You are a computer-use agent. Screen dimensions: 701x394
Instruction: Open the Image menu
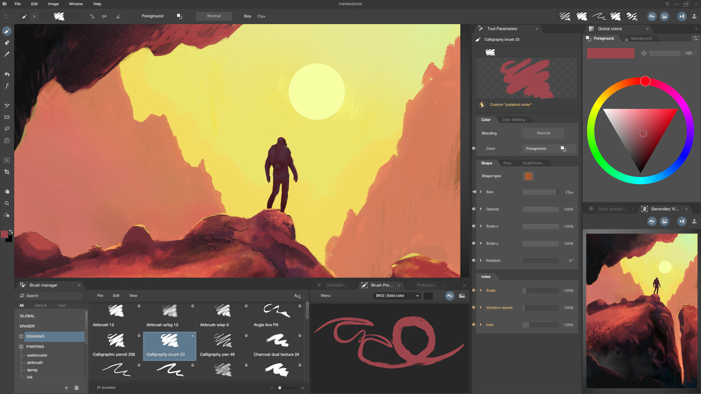click(53, 4)
